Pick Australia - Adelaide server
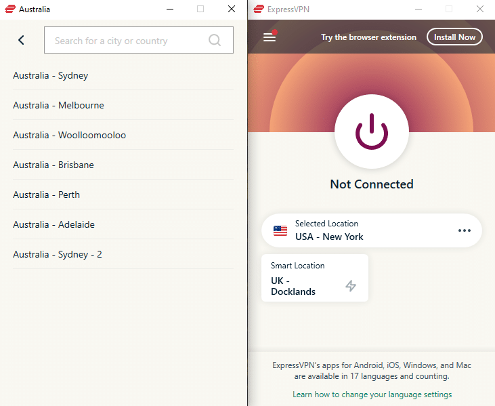The image size is (495, 406). 123,224
